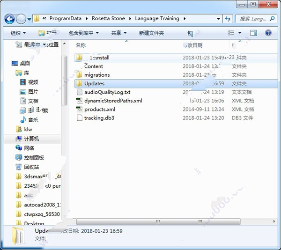This screenshot has height=250, width=281.
Task: Click the audioQualityLog.txt file icon
Action: pos(79,92)
